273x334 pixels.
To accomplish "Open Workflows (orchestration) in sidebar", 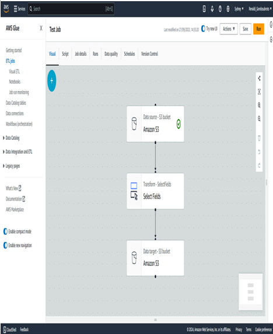I will [x=19, y=124].
